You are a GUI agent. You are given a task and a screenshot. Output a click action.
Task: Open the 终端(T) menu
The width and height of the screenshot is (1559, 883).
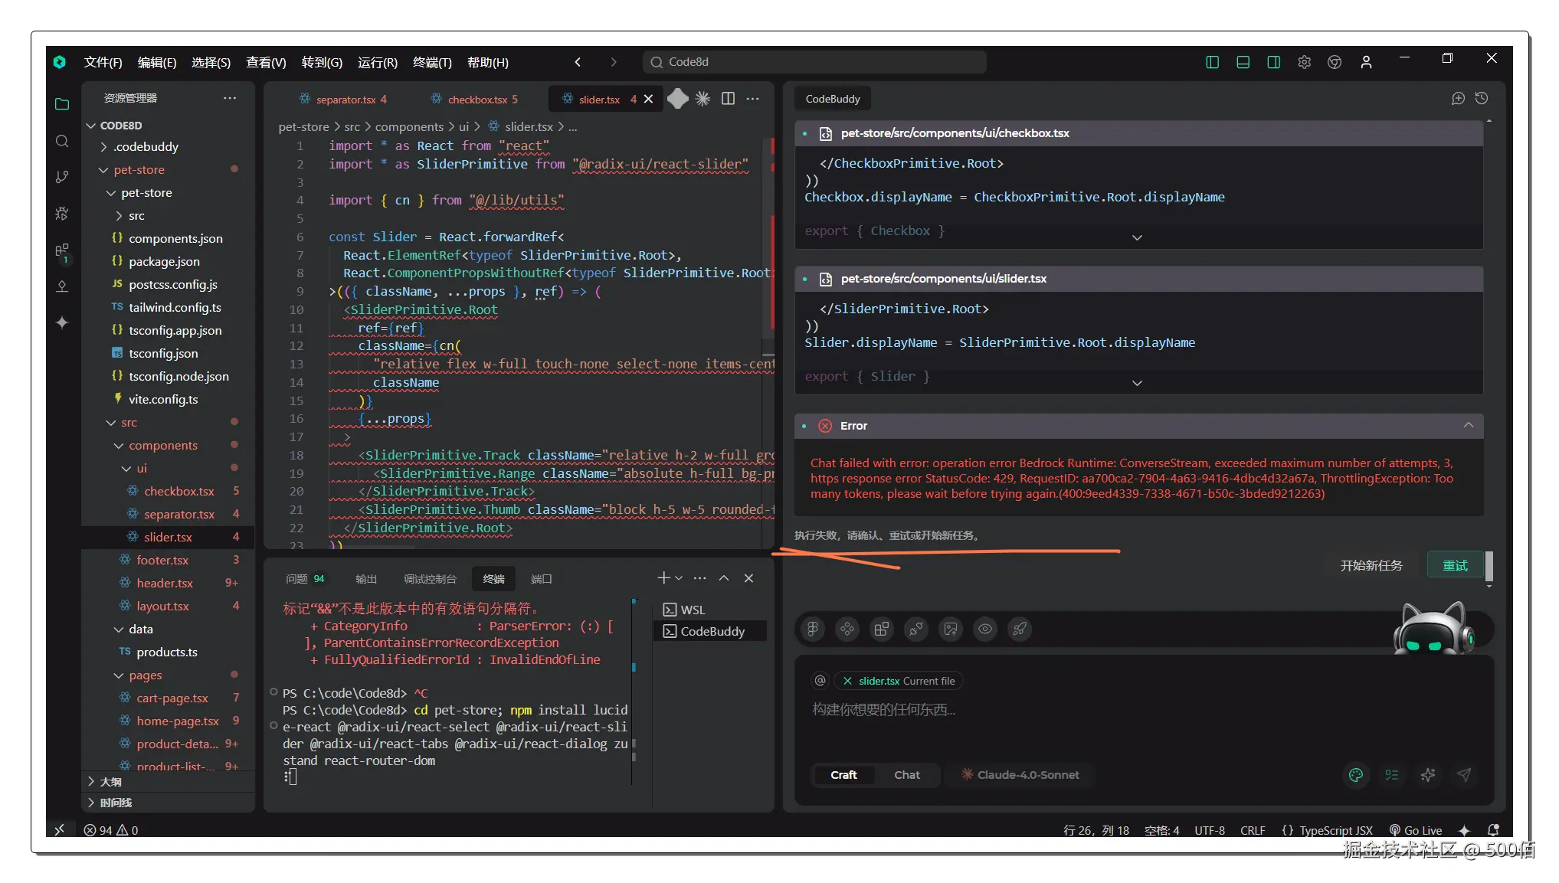(432, 62)
